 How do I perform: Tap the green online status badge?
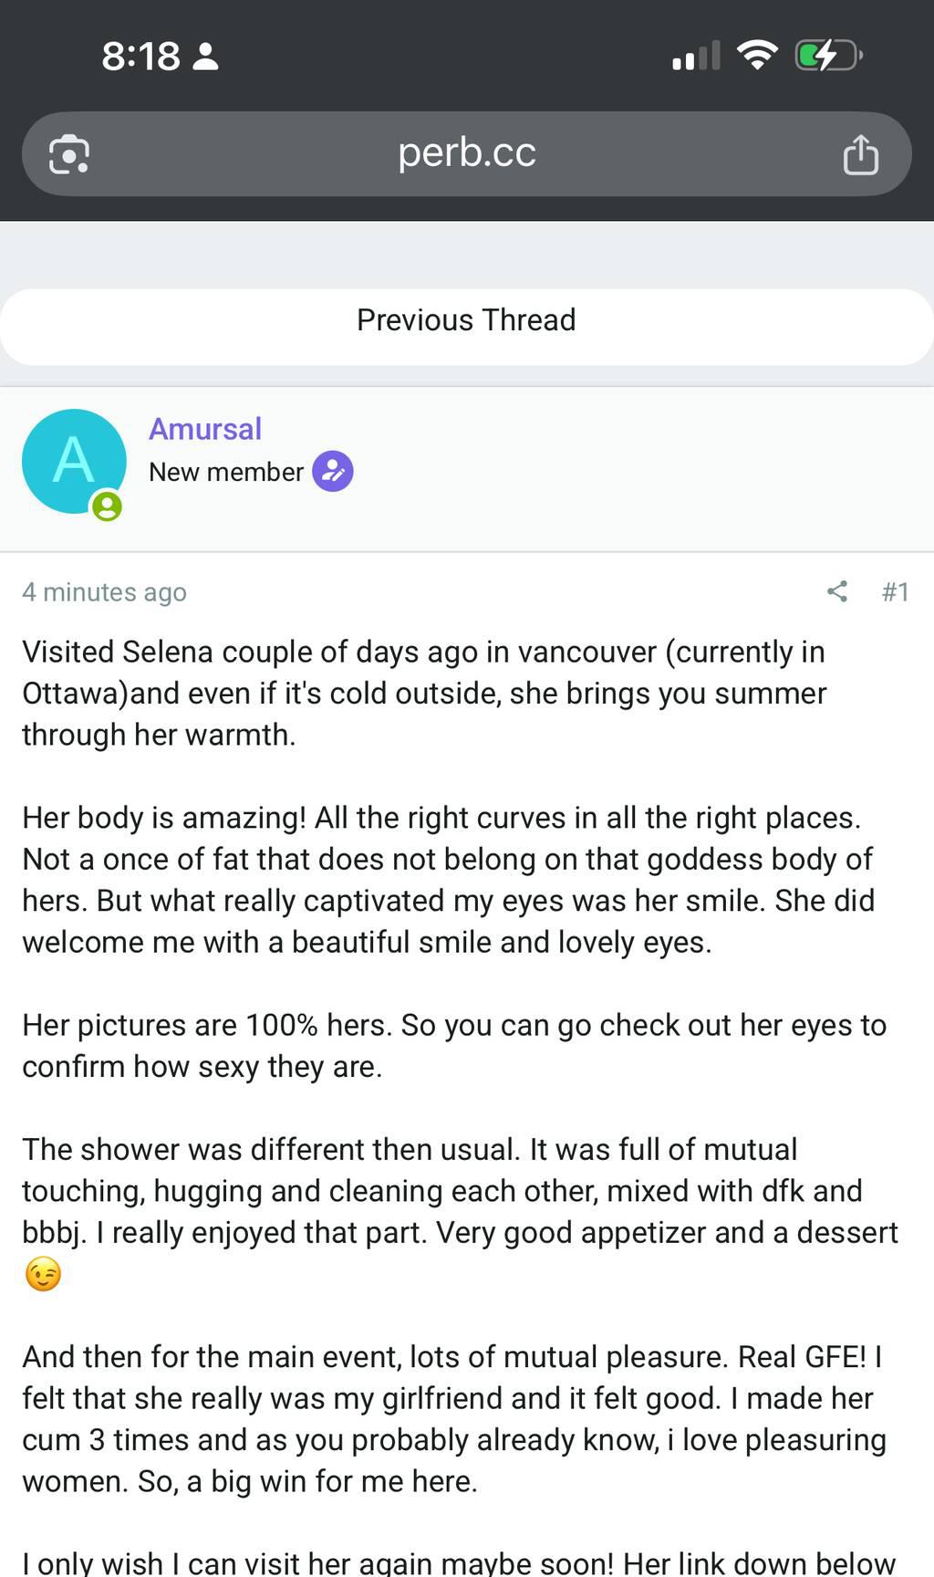tap(107, 506)
